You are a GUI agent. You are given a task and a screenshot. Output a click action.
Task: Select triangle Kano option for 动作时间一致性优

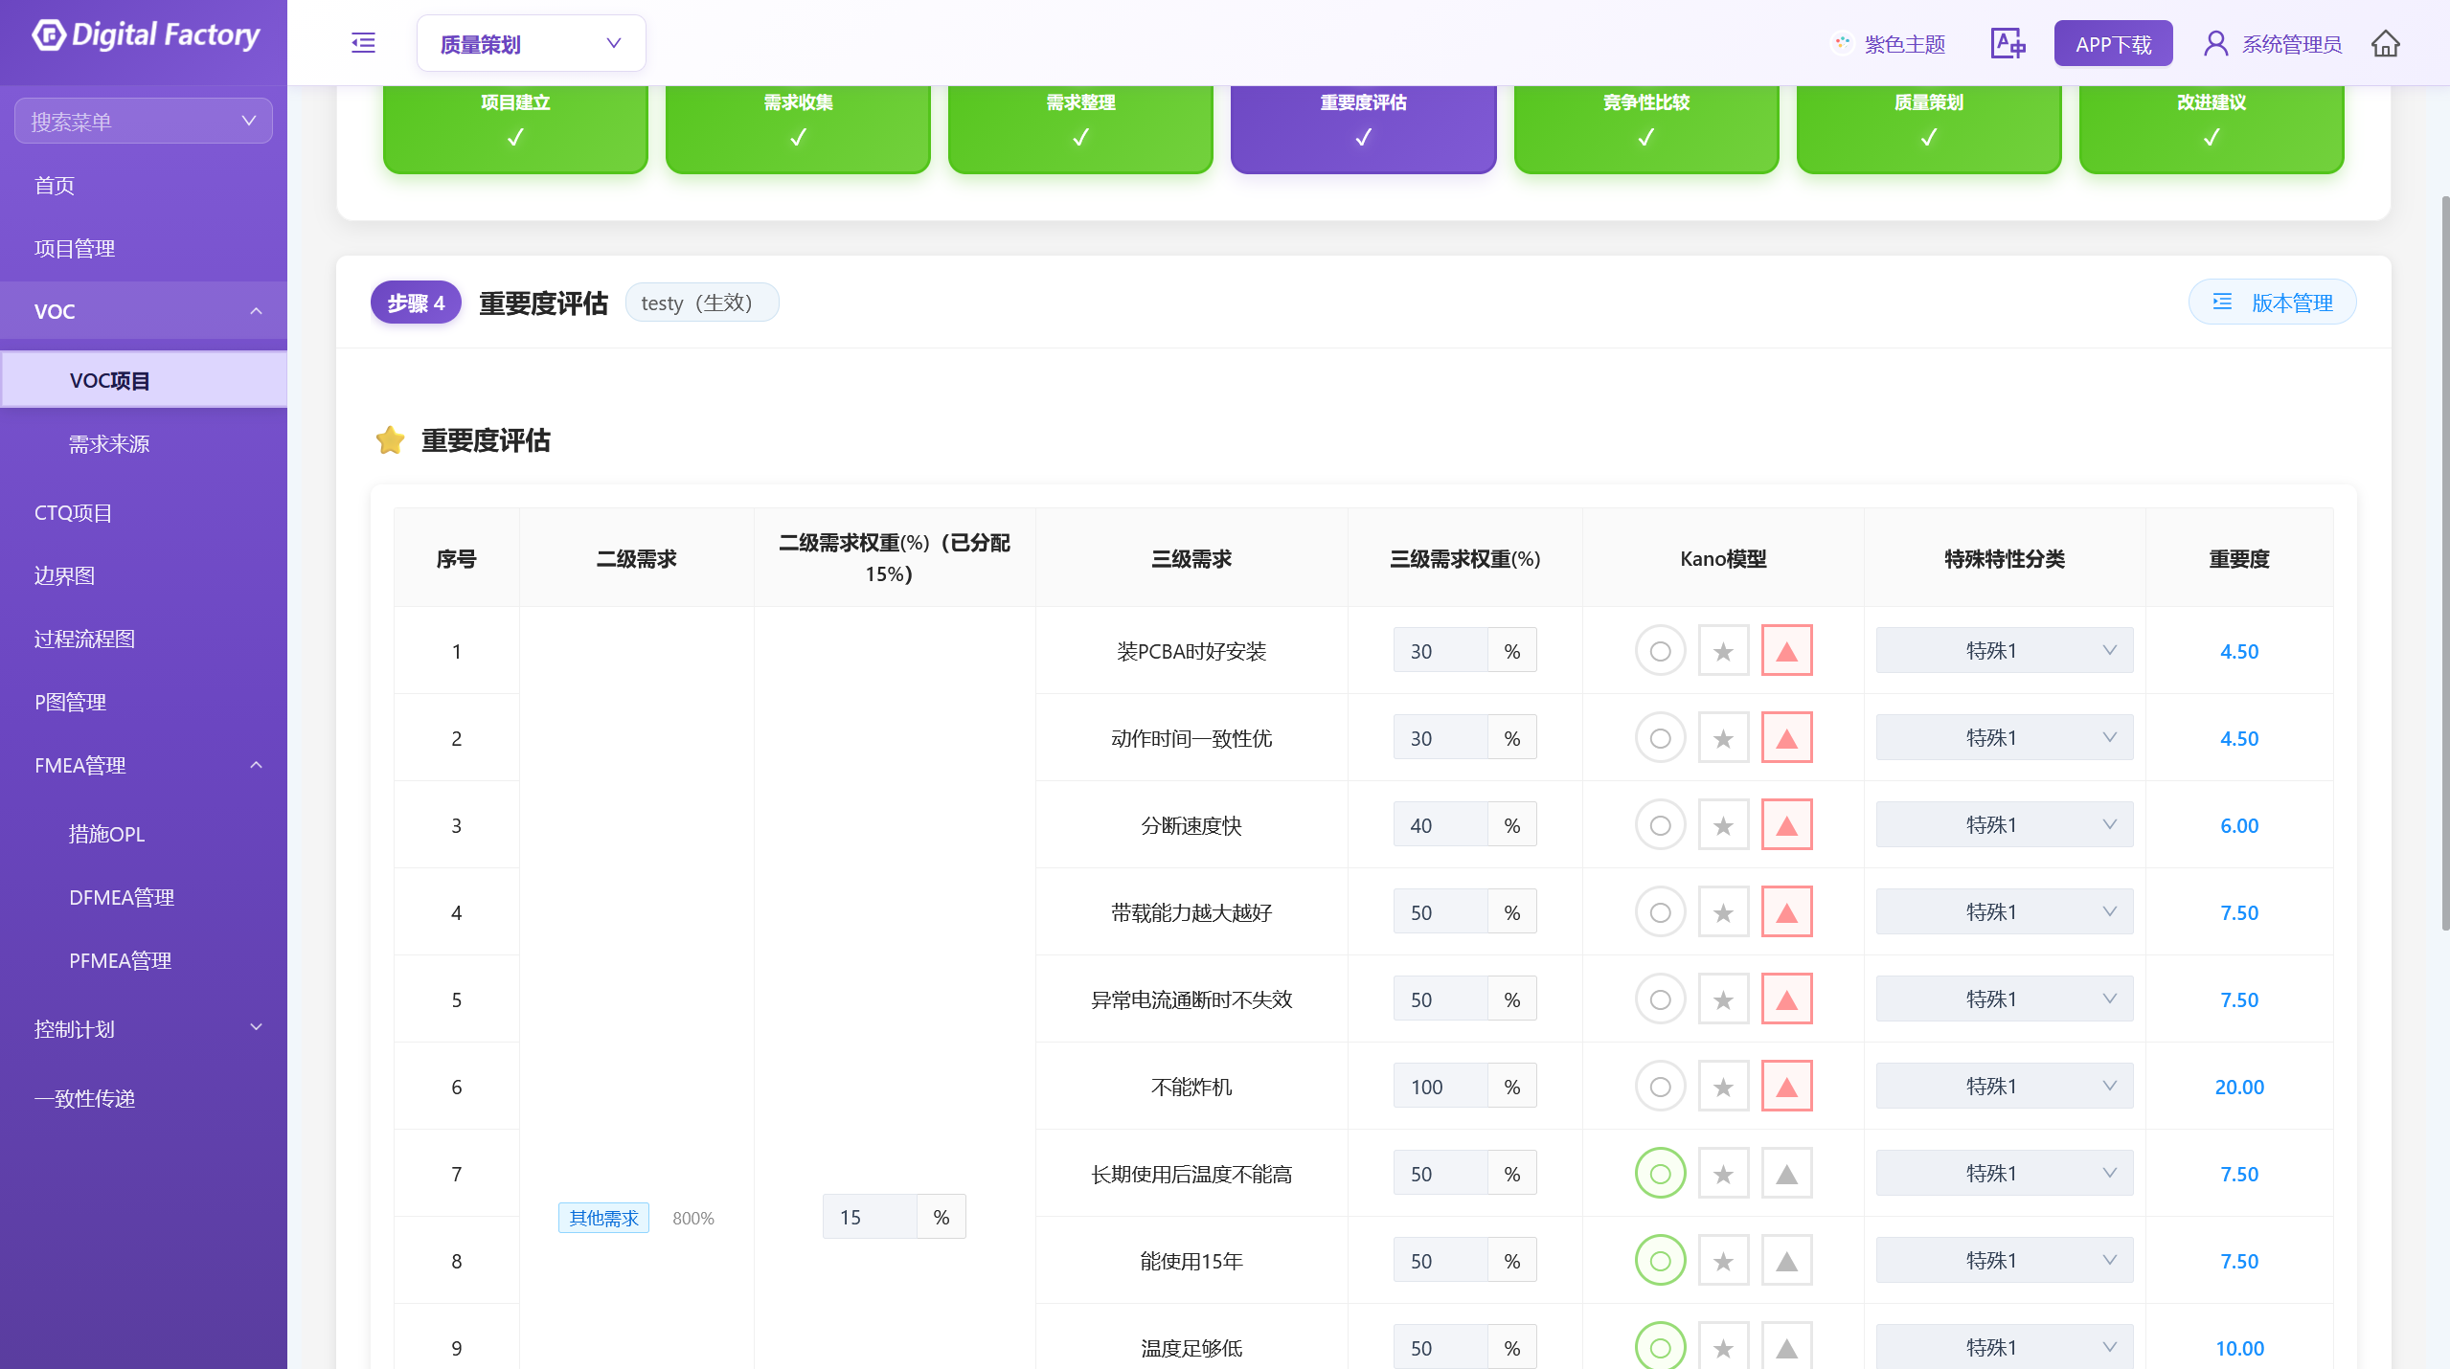tap(1786, 738)
